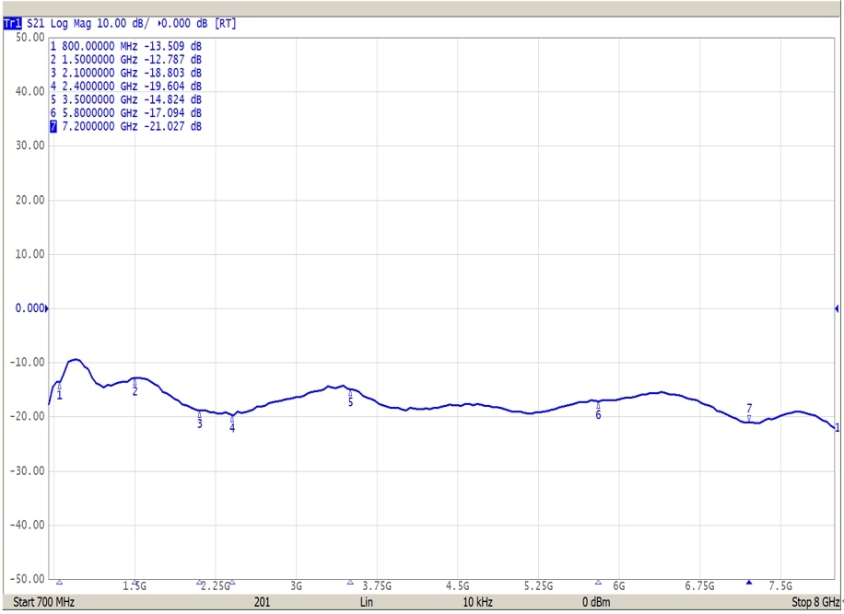This screenshot has width=844, height=614.
Task: Select marker 6 on the trace
Action: tap(598, 411)
